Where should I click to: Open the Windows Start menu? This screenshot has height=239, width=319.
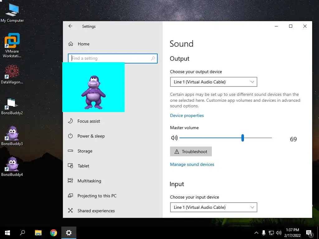point(7,233)
